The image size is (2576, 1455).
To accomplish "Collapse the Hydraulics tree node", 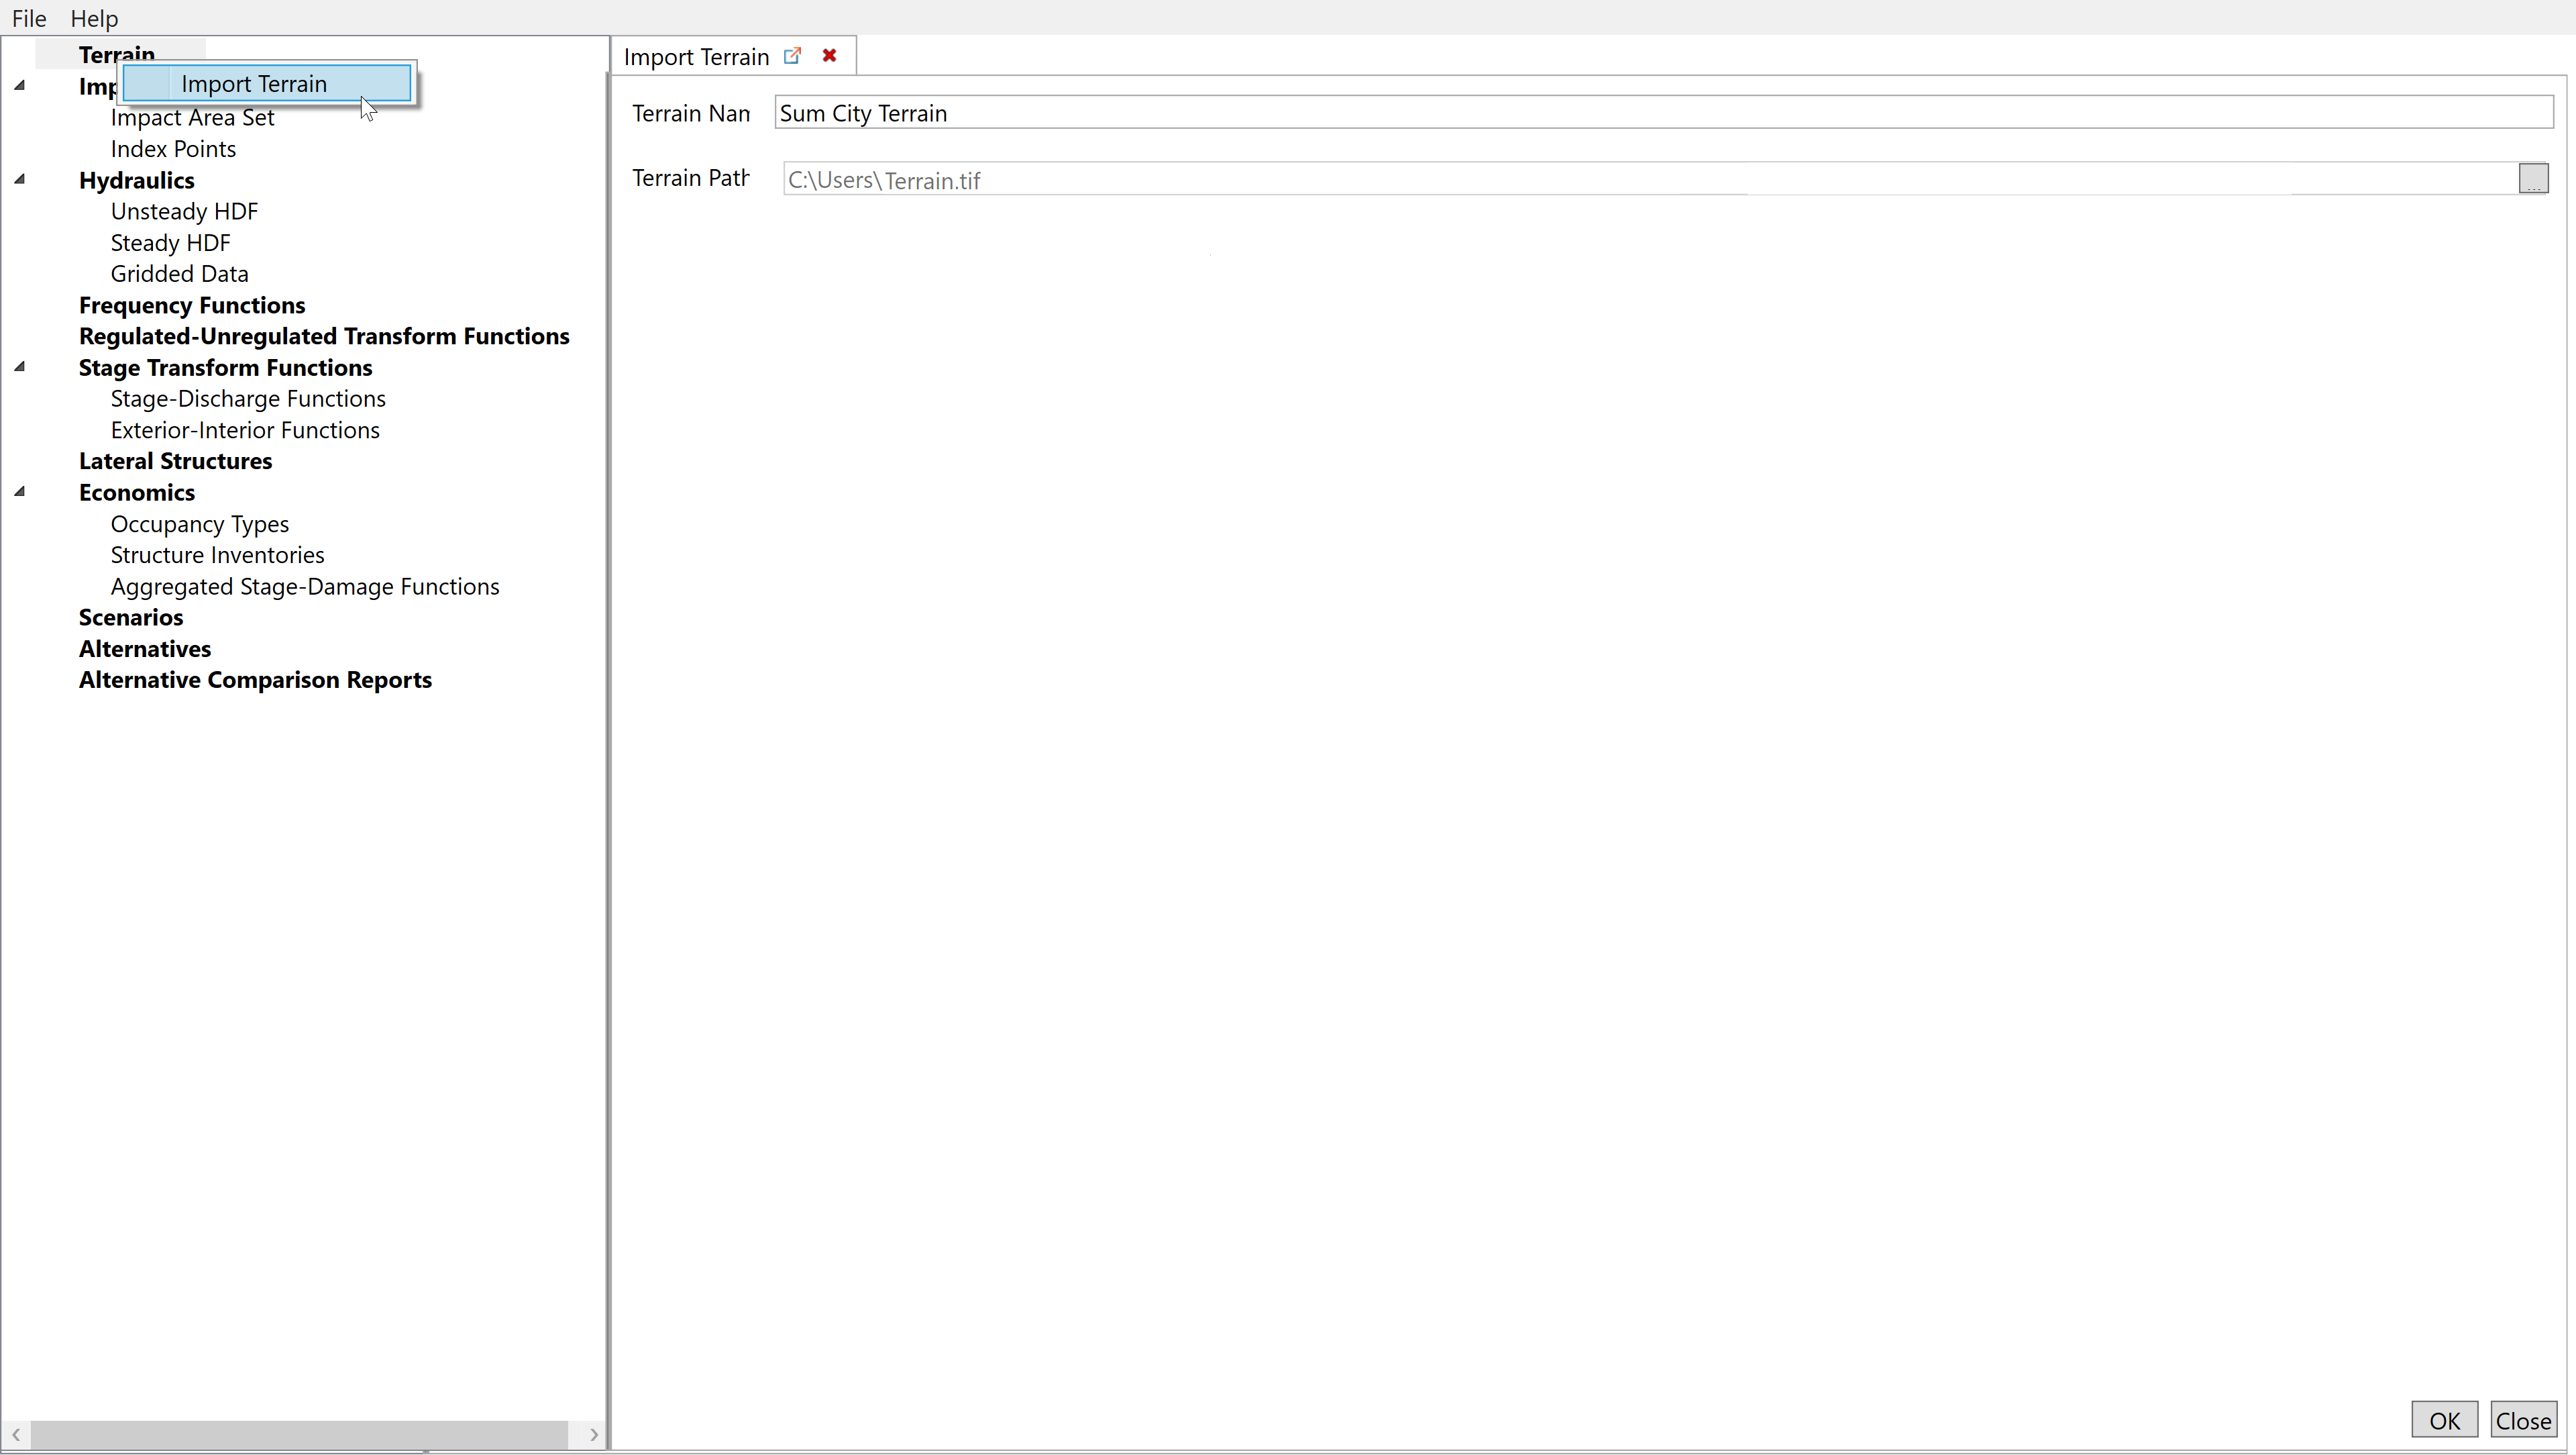I will point(19,180).
